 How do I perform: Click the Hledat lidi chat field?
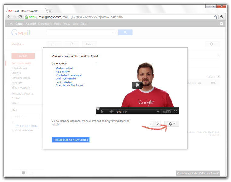click(26, 116)
